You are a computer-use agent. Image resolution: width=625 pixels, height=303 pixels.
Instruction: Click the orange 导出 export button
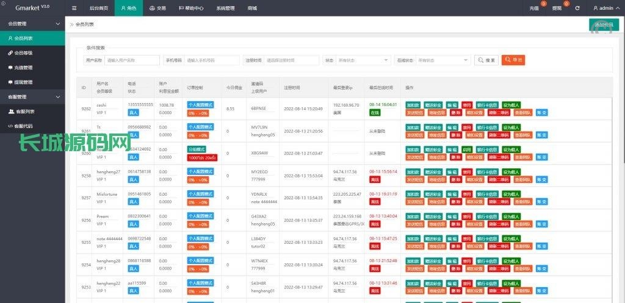tap(513, 60)
